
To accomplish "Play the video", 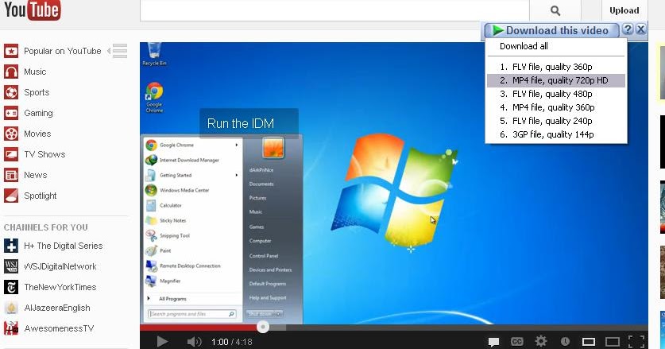I will click(161, 341).
